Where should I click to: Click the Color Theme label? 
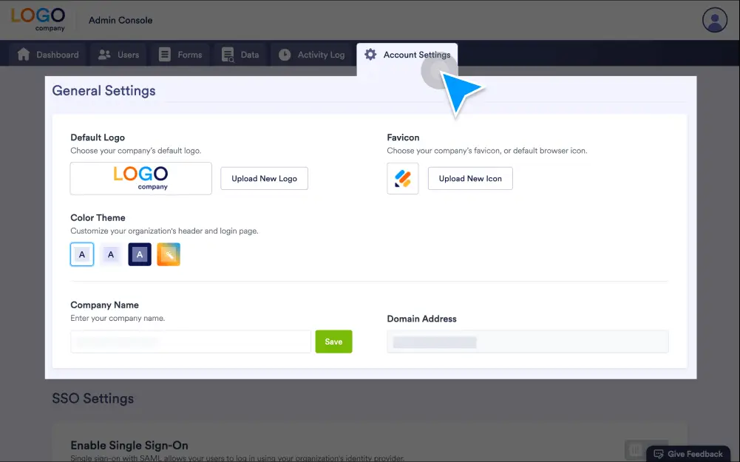[98, 217]
